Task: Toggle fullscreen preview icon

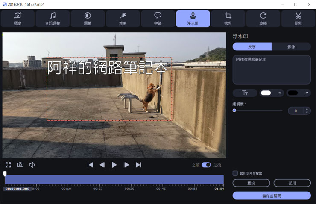Action: 8,165
